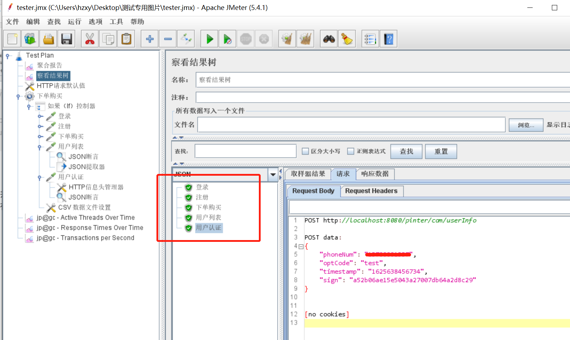Collapse the Test Plan root node
Screen dimensions: 570x340
click(x=7, y=55)
